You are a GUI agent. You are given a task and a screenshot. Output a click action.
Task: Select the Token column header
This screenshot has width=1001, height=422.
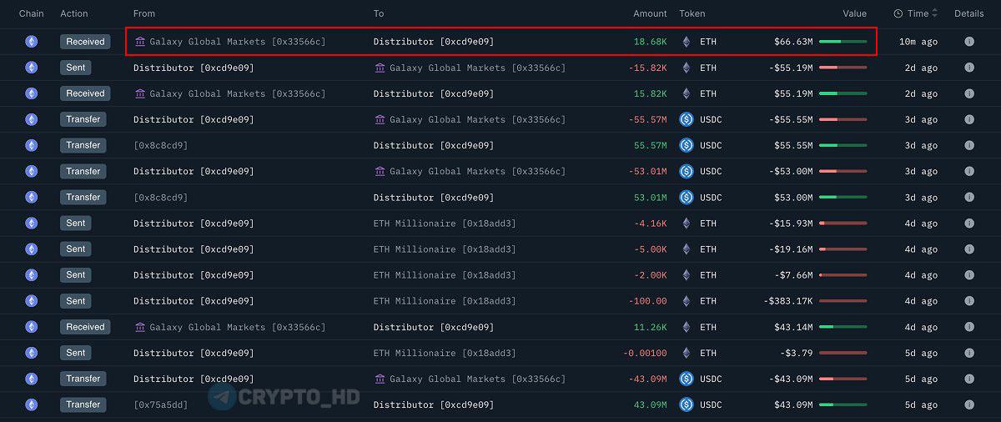(x=692, y=13)
